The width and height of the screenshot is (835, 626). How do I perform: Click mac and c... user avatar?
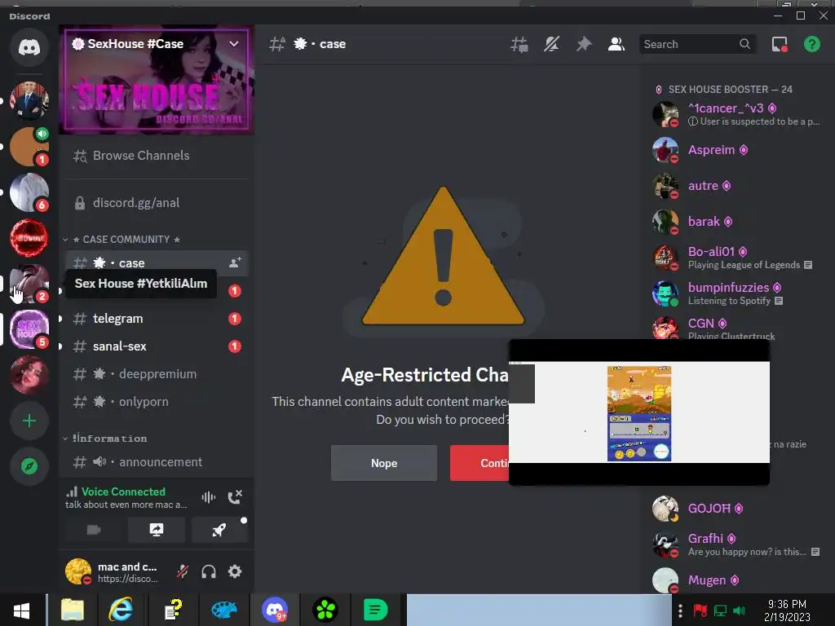click(x=78, y=571)
